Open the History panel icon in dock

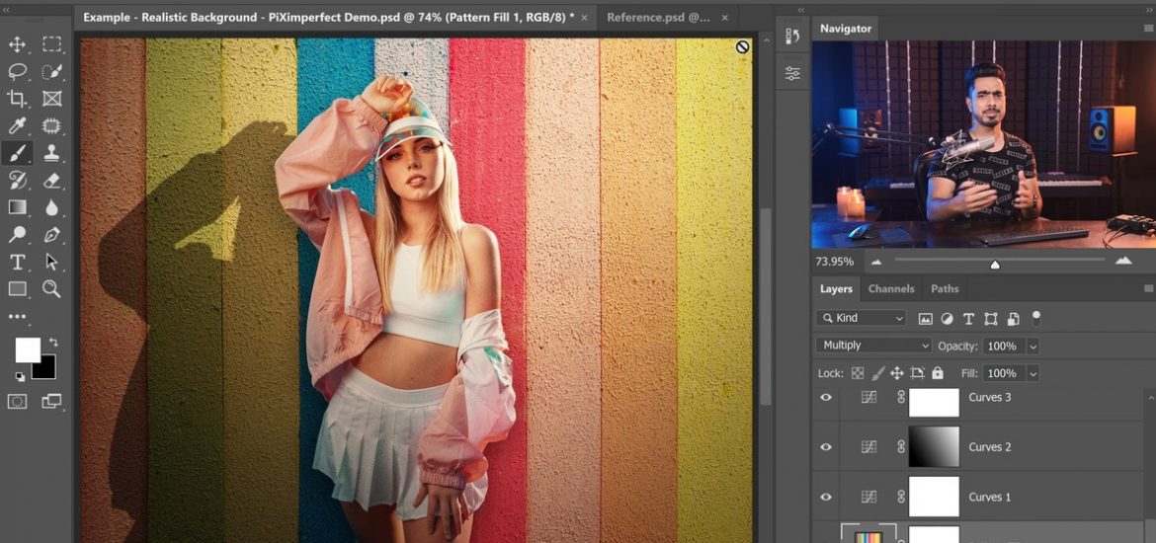click(793, 37)
